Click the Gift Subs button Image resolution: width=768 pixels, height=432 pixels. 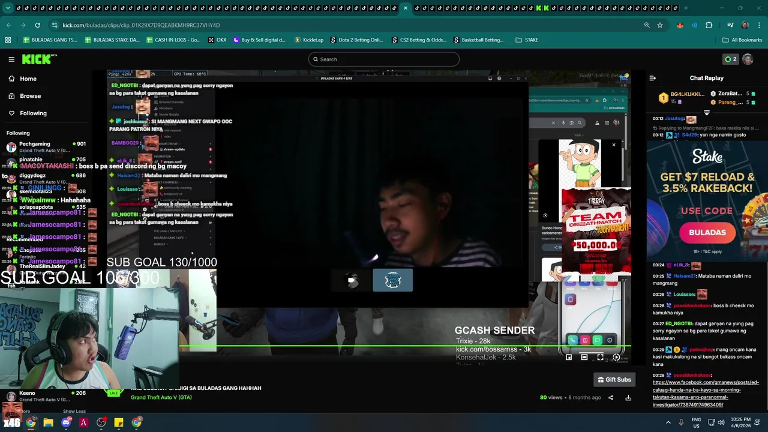(x=614, y=379)
